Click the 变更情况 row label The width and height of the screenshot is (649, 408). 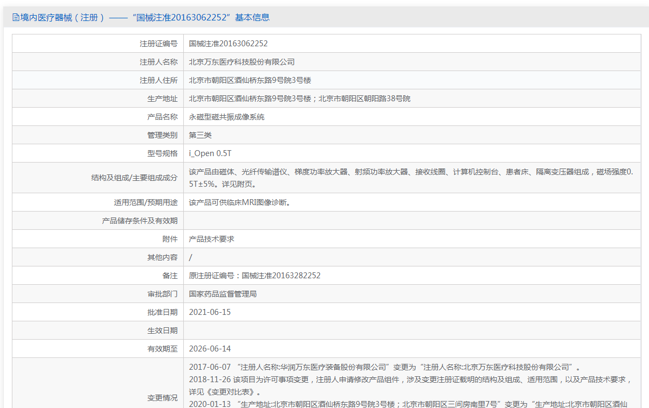point(162,398)
